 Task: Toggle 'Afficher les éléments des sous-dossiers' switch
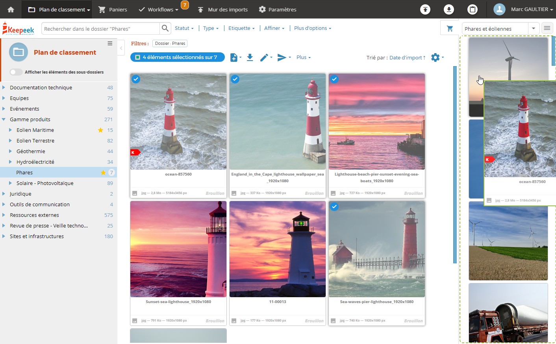[16, 72]
